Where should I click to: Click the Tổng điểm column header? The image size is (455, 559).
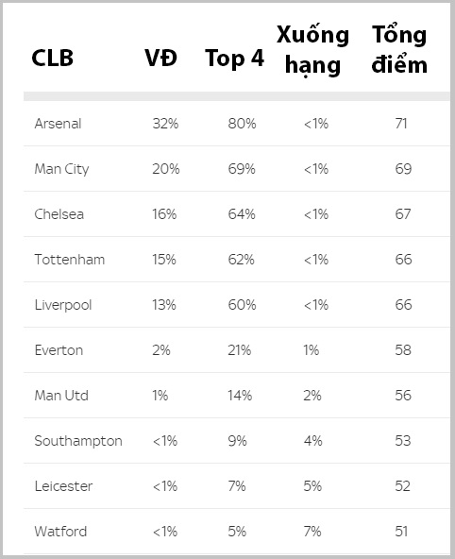click(x=399, y=49)
